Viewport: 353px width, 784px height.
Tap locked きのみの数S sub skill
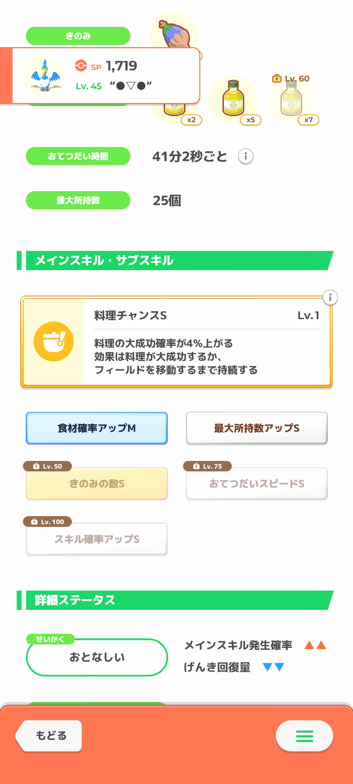point(97,483)
